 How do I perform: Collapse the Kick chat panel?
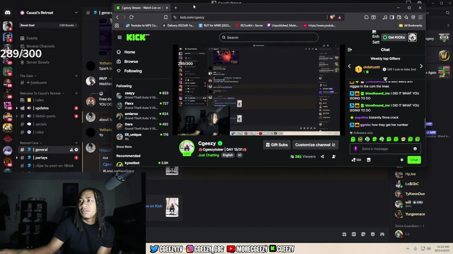pos(350,50)
